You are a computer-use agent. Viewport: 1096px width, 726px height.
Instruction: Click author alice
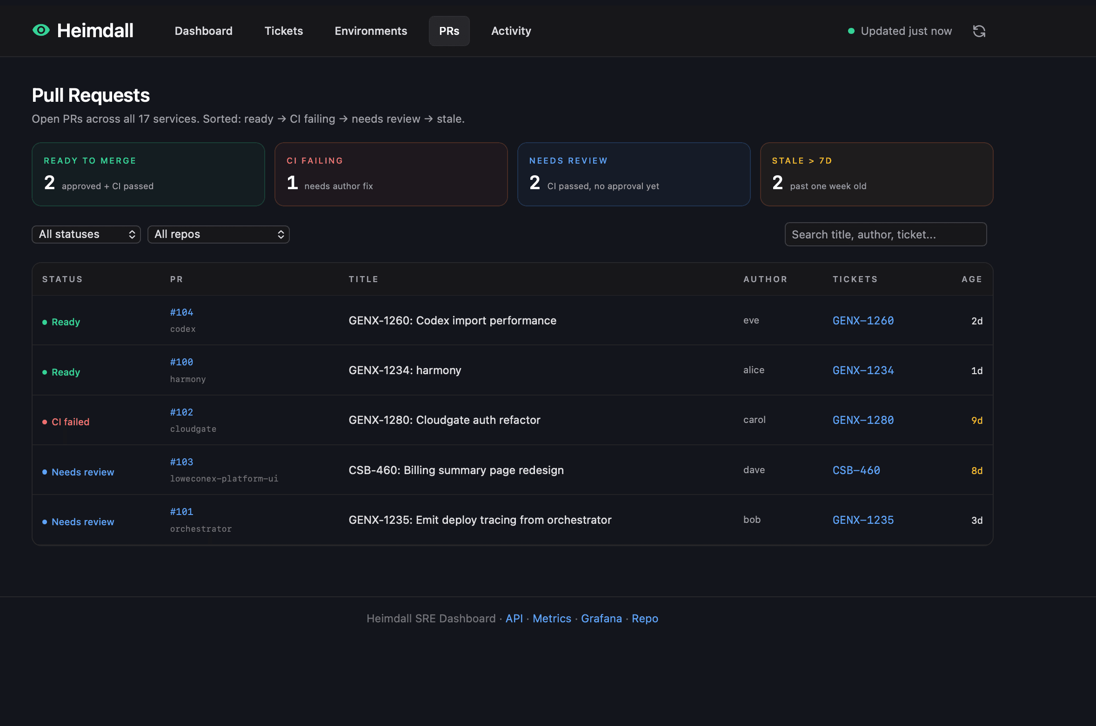point(754,370)
